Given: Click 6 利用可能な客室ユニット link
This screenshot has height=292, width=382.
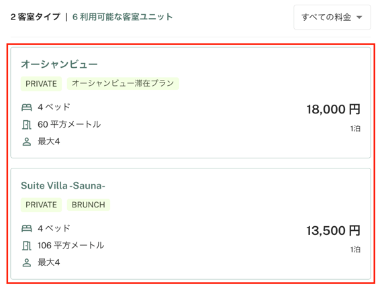Looking at the screenshot, I should pos(123,17).
